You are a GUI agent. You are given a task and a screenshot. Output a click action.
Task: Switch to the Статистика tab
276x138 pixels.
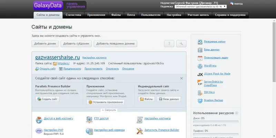coord(73,15)
